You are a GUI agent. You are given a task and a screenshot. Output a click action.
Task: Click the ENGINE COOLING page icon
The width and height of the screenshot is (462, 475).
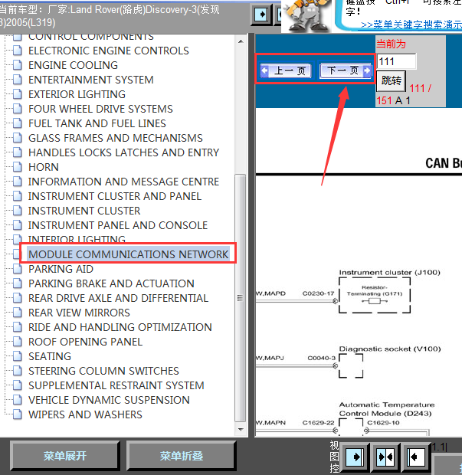click(18, 65)
